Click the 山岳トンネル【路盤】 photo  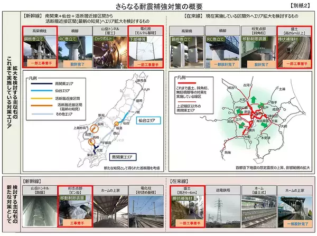pyautogui.click(x=40, y=211)
